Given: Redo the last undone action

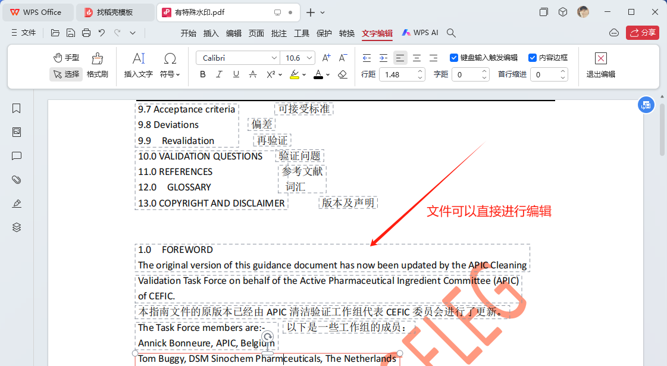Looking at the screenshot, I should point(117,33).
